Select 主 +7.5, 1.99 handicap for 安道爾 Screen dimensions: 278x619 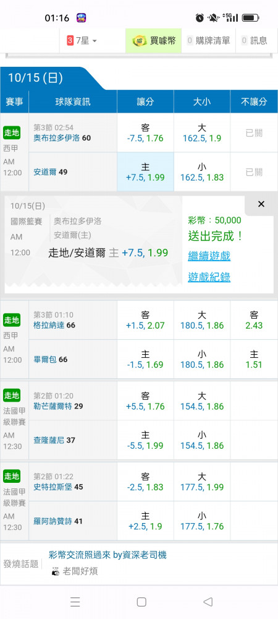coord(145,172)
